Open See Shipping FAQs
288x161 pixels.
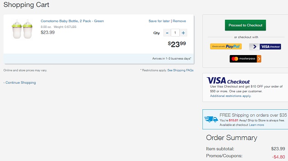[x=180, y=70]
